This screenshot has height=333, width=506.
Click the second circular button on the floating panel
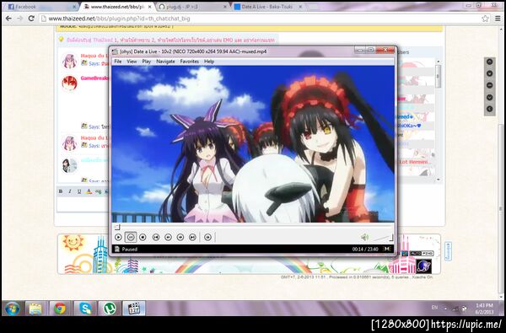click(489, 73)
